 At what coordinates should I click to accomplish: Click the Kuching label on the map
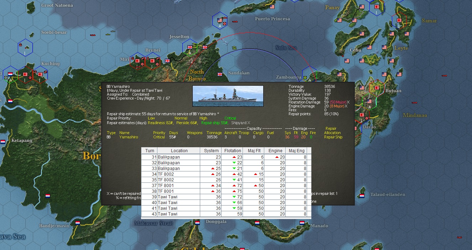click(x=50, y=64)
